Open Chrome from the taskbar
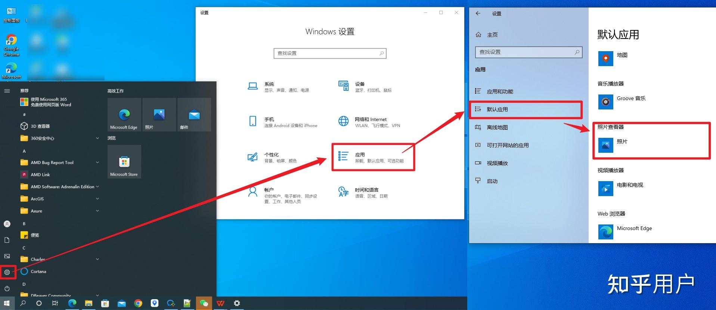The height and width of the screenshot is (310, 716). pyautogui.click(x=138, y=303)
